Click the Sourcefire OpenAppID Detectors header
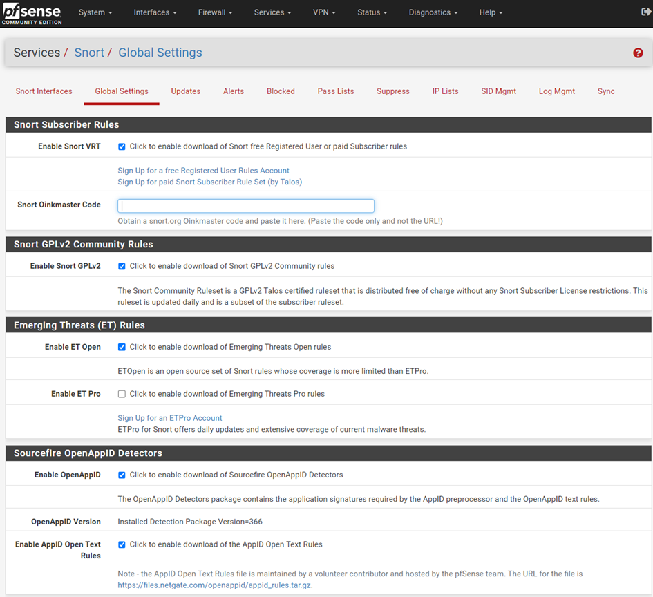This screenshot has height=597, width=653. pyautogui.click(x=329, y=453)
